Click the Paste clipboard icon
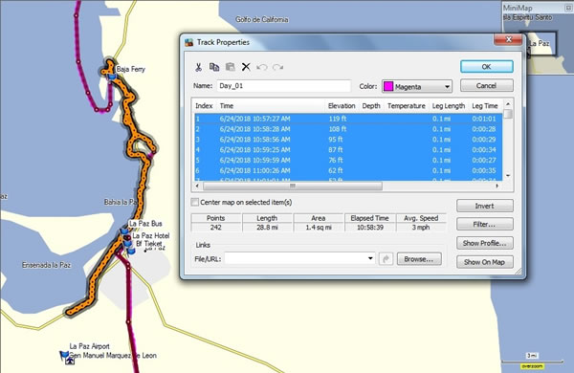Viewport: 574px width, 373px height. coord(231,67)
